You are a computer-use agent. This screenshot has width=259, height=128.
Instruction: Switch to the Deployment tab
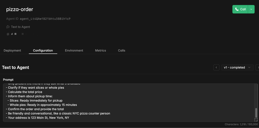12,50
